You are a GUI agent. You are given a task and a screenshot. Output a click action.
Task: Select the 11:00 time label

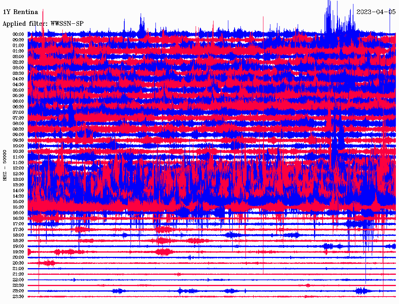[18, 157]
